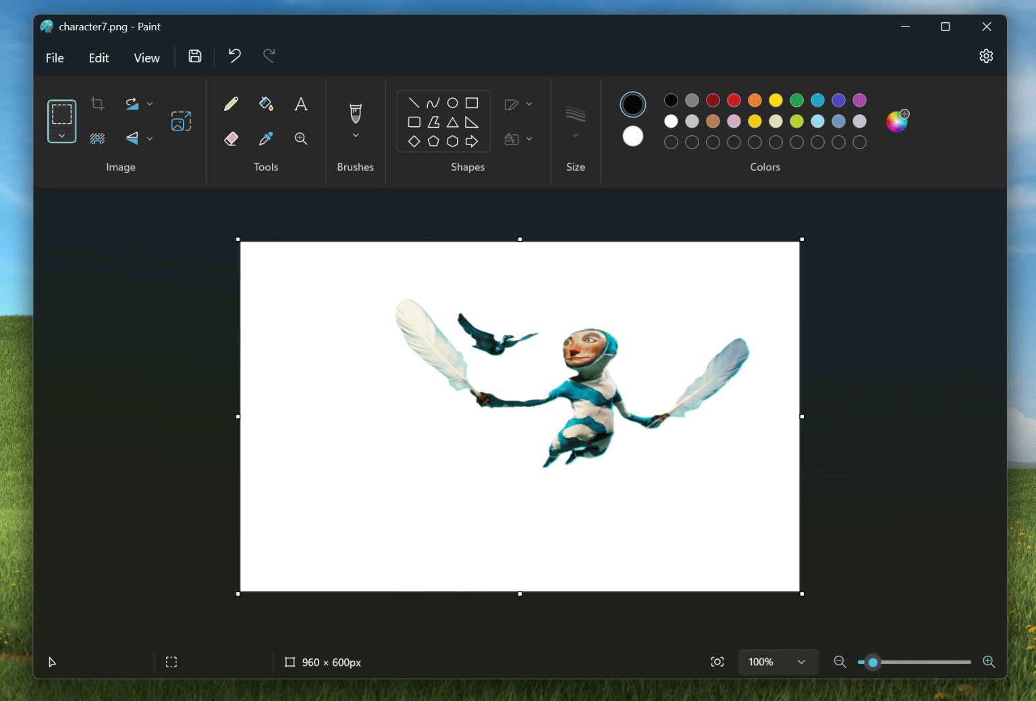Open Paint settings via the gear icon
Screen dimensions: 1036x701
[986, 56]
